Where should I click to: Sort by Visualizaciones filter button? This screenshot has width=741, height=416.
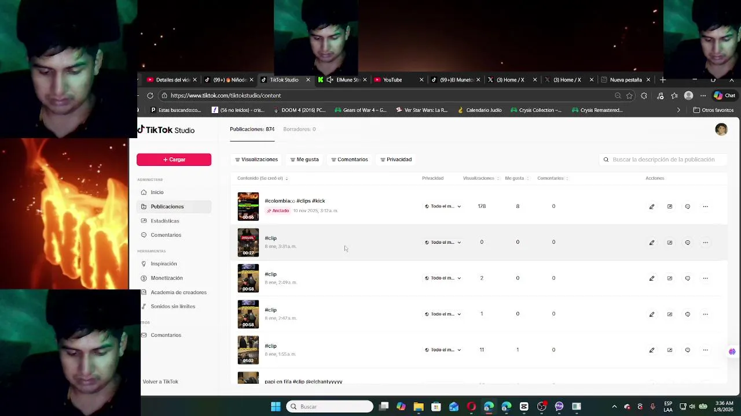coord(256,159)
